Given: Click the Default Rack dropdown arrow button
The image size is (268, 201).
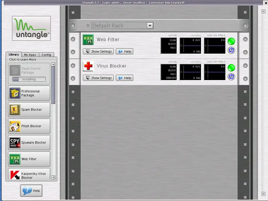Looking at the screenshot, I should [150, 26].
